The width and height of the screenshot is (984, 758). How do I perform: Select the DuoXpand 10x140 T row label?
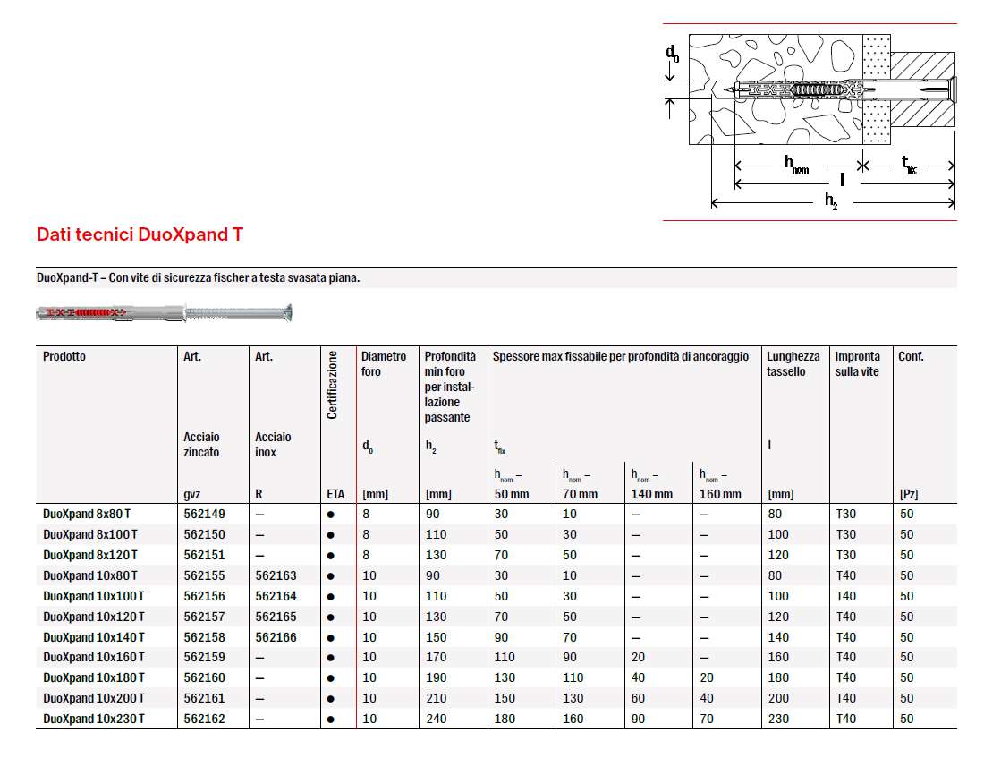click(x=93, y=637)
